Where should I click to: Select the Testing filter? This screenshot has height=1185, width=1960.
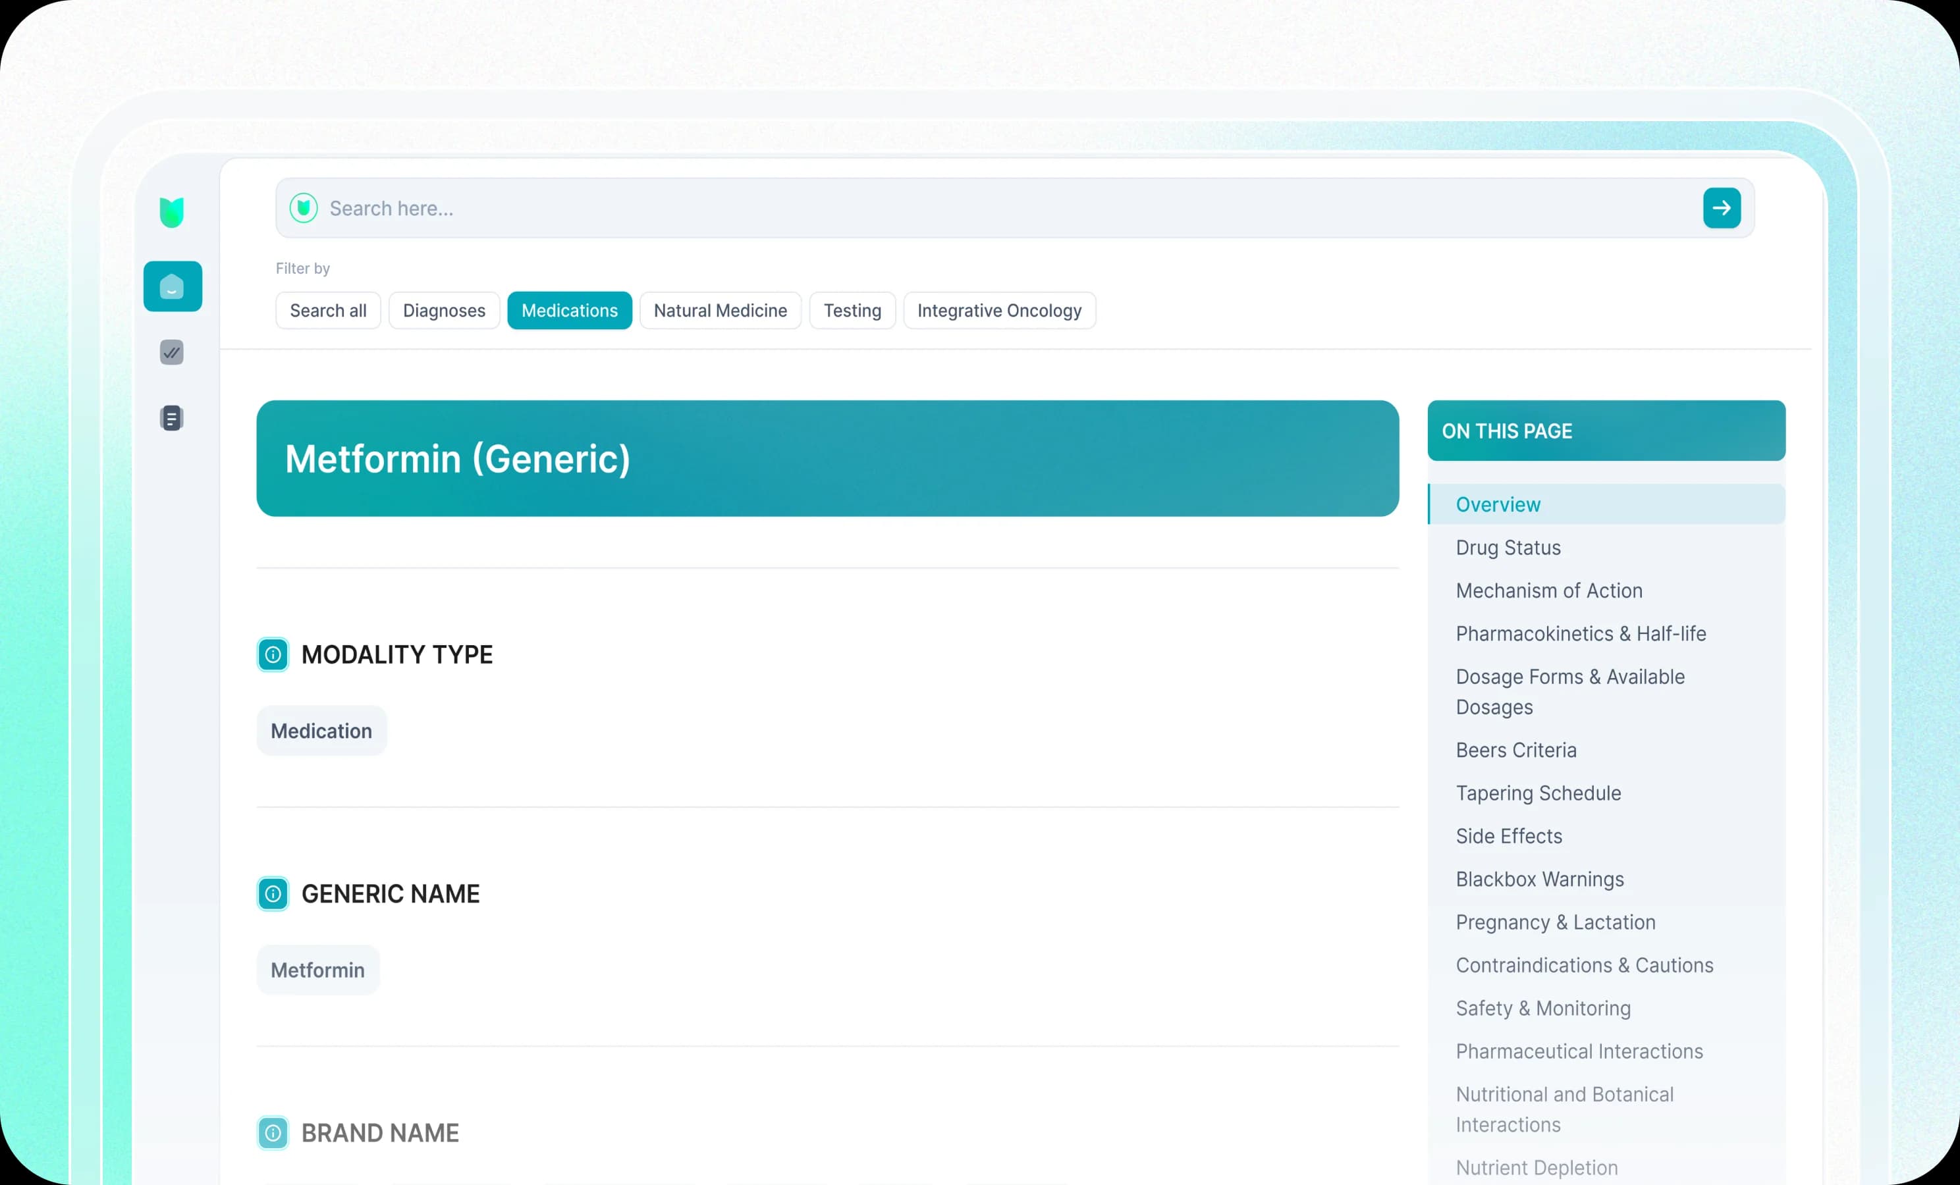coord(852,311)
